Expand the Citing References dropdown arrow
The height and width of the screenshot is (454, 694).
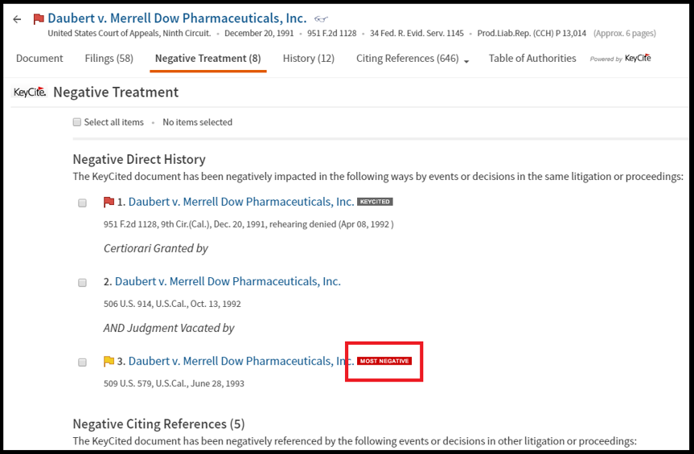(x=466, y=60)
